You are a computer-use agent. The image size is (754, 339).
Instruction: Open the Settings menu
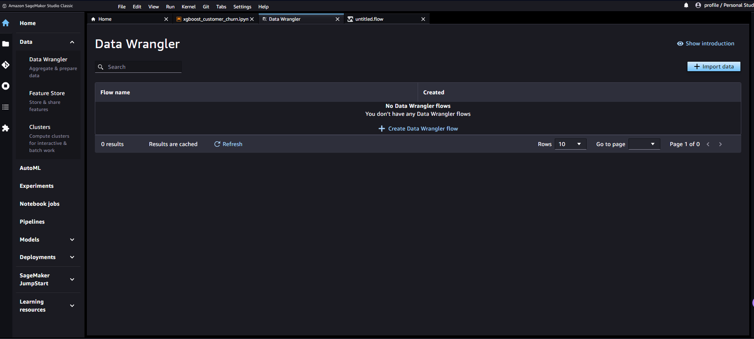coord(242,7)
